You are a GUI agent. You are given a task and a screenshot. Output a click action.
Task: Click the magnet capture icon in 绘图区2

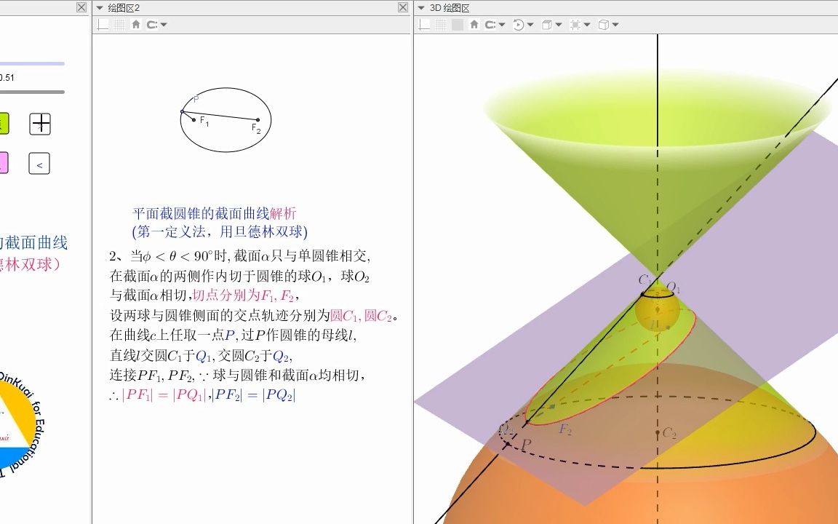pos(152,25)
